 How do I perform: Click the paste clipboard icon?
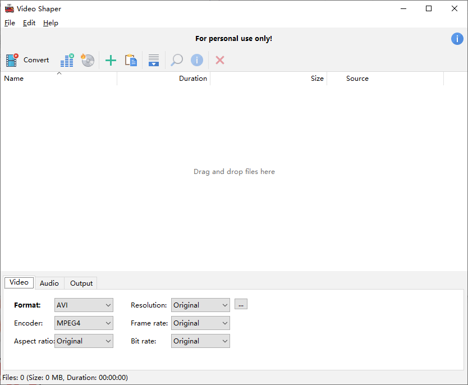point(131,60)
